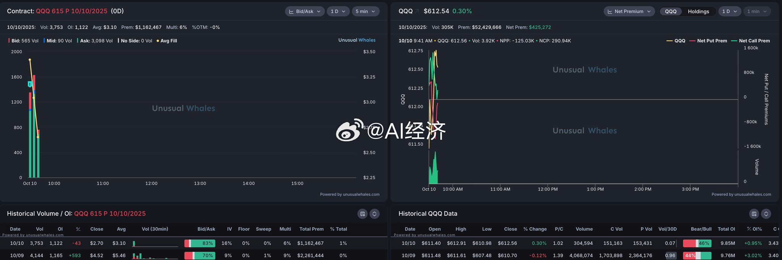Sort QQQ data by Bear/Bull column
Viewport: 782px width, 260px height.
pyautogui.click(x=701, y=229)
